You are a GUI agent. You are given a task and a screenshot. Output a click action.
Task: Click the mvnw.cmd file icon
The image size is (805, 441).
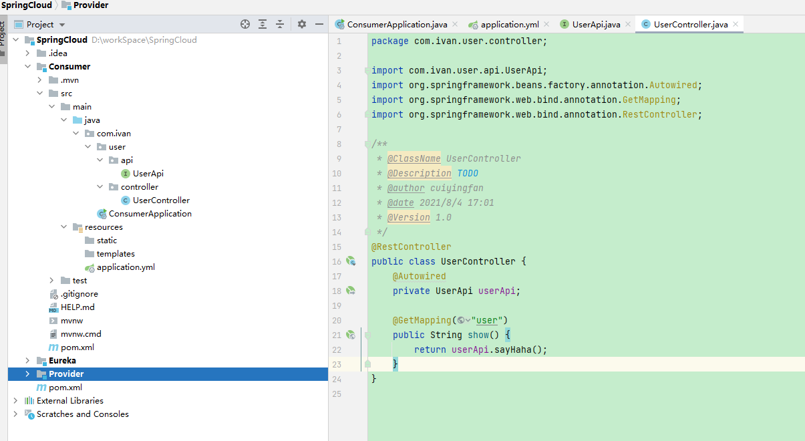pyautogui.click(x=53, y=334)
